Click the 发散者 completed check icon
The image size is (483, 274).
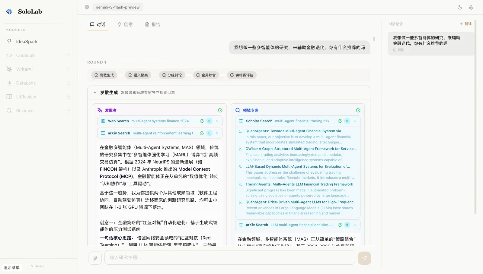[220, 110]
